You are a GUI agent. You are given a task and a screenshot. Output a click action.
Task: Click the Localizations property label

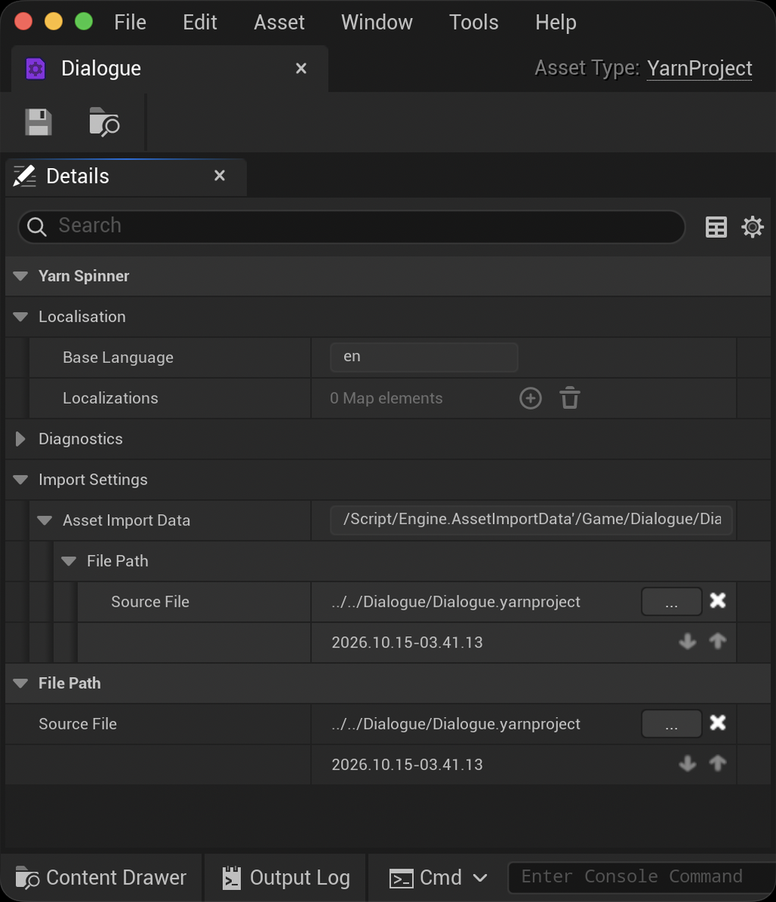click(x=111, y=398)
